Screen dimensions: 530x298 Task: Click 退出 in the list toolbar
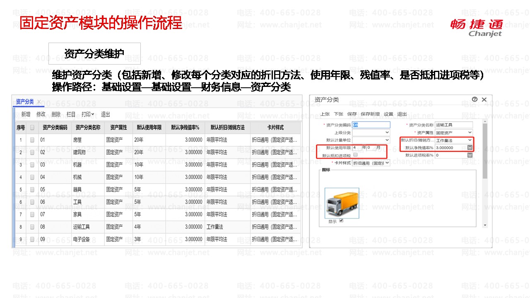tap(106, 114)
